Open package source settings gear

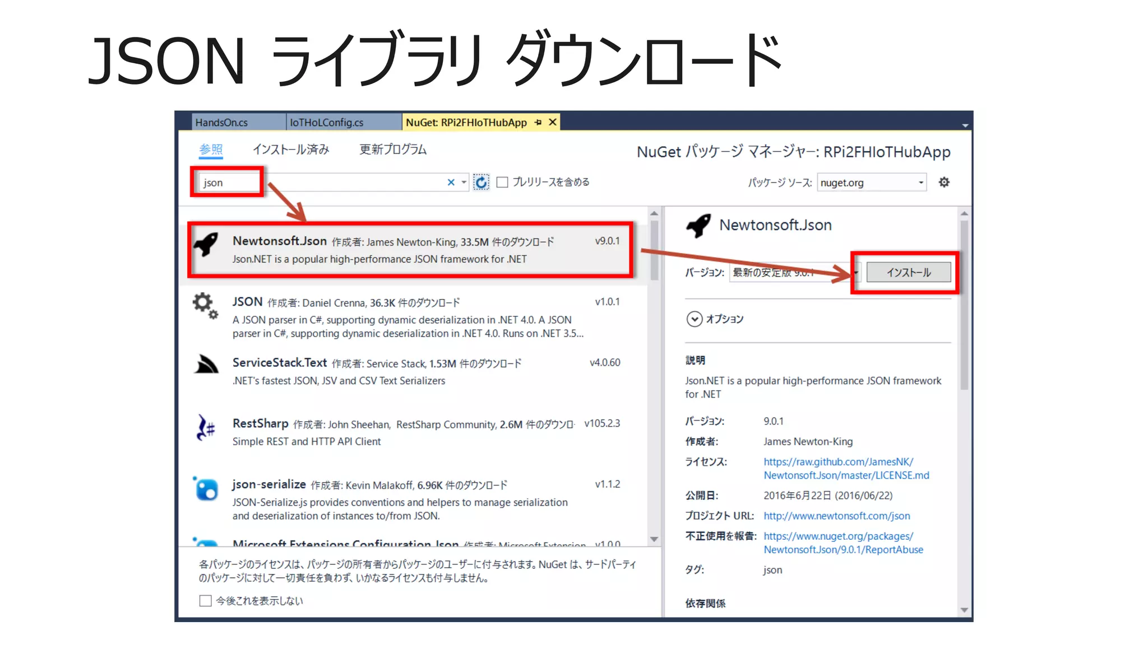point(944,182)
